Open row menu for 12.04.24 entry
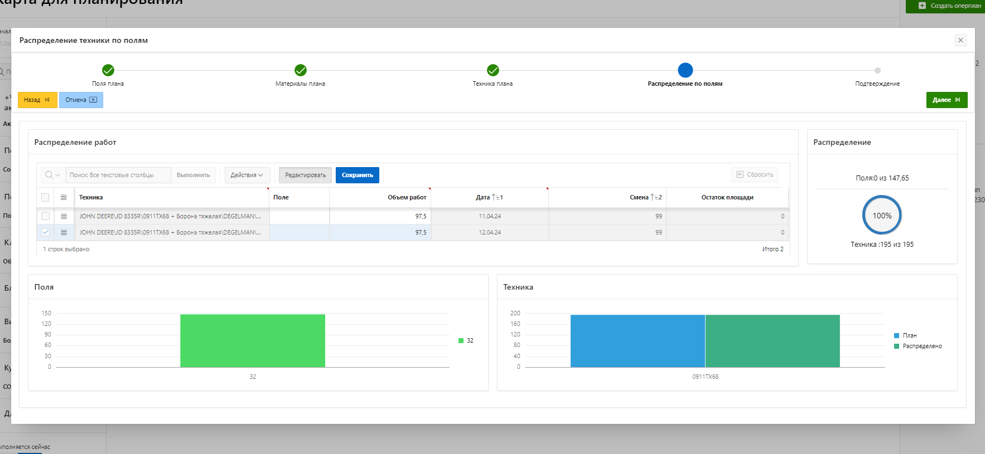 [64, 232]
